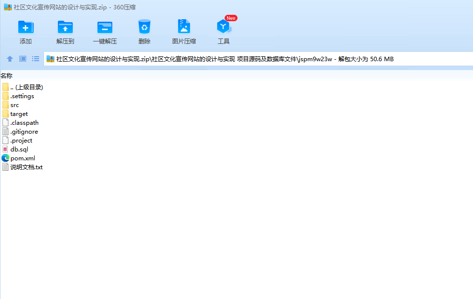Select the '.. (上级目录)' entry text
473x299 pixels.
point(27,87)
